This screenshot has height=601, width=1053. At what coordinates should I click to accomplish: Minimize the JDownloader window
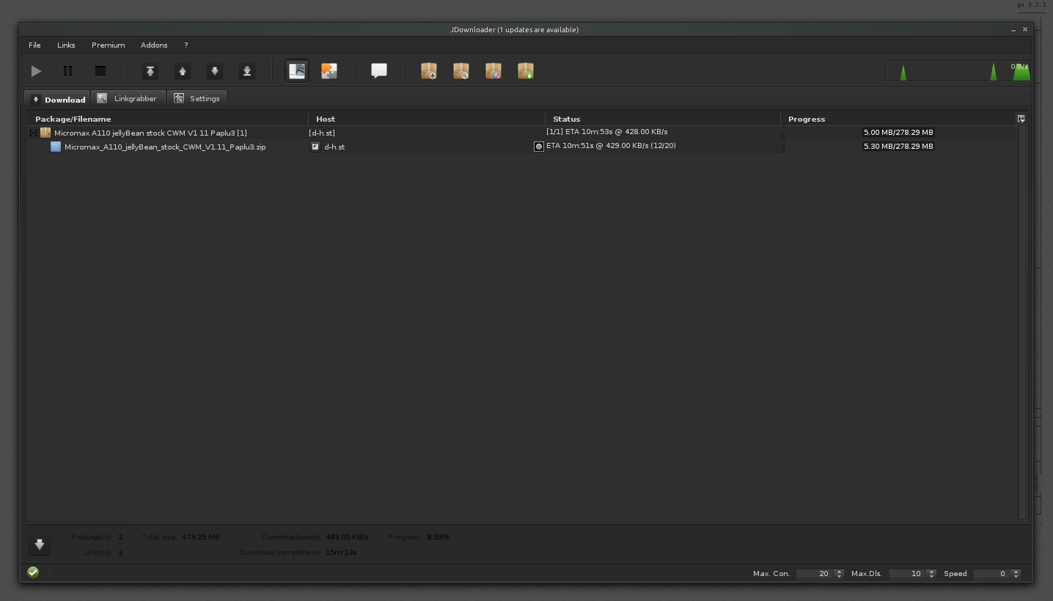pyautogui.click(x=1013, y=30)
